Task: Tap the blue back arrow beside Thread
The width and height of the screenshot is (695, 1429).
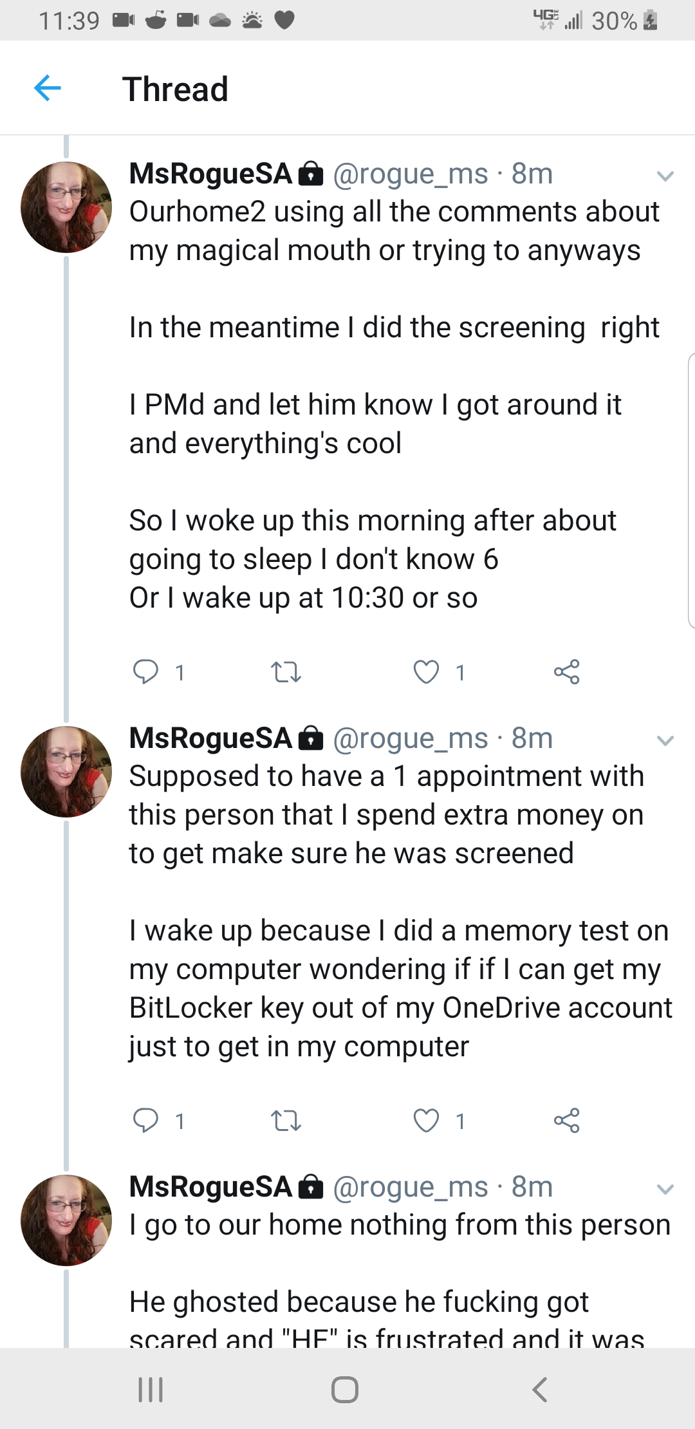Action: click(x=48, y=88)
